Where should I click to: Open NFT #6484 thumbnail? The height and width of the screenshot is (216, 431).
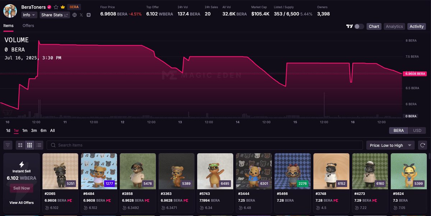99,171
